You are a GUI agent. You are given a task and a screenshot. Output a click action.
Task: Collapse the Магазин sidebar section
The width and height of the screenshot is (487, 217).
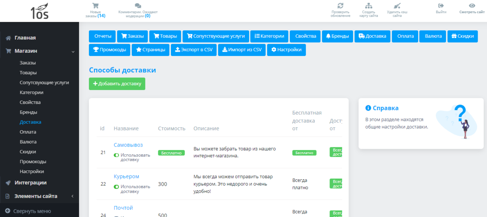(x=73, y=52)
